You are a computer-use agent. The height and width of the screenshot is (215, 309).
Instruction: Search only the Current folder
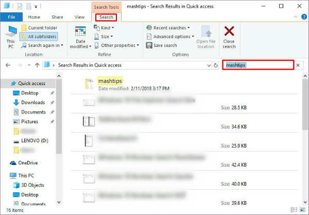[x=39, y=28]
